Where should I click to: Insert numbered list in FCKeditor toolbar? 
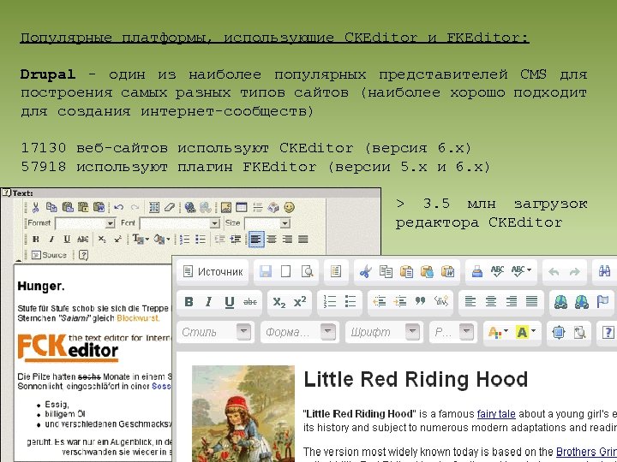coord(184,239)
